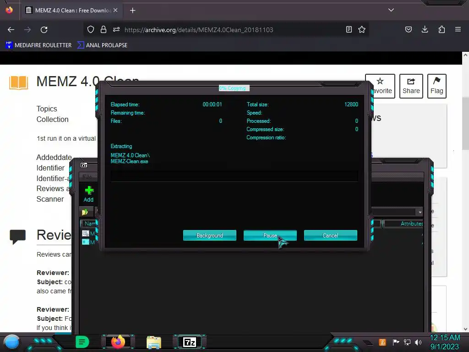Go forward in Firefox browser
The height and width of the screenshot is (352, 469).
[x=27, y=30]
